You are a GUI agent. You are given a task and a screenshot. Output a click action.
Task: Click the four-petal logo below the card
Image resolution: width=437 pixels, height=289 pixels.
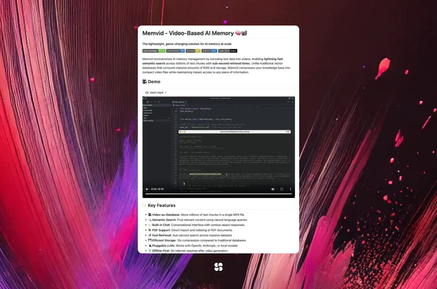218,267
